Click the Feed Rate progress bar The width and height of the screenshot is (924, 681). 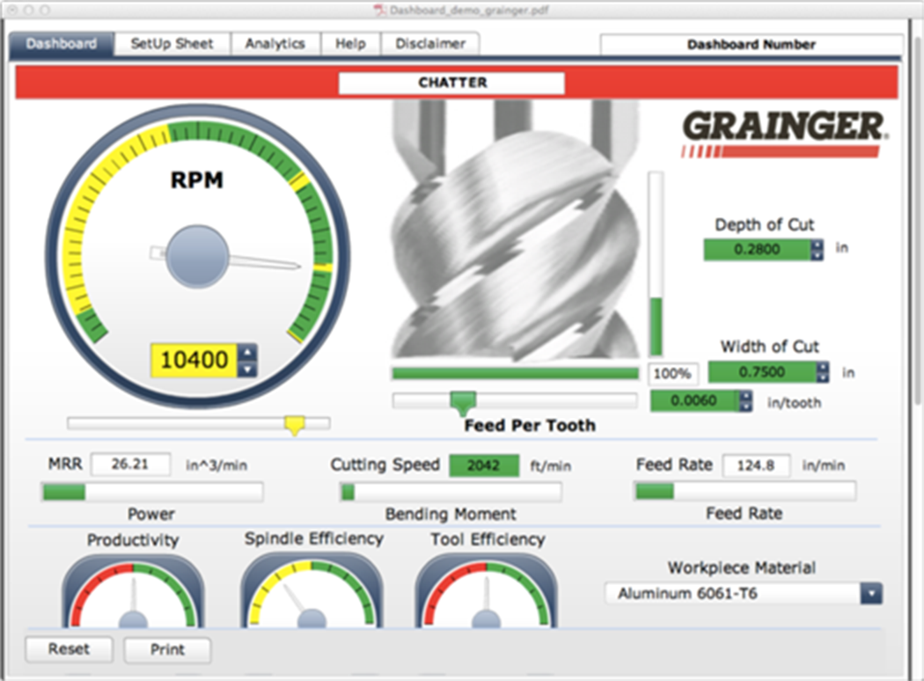pyautogui.click(x=744, y=491)
